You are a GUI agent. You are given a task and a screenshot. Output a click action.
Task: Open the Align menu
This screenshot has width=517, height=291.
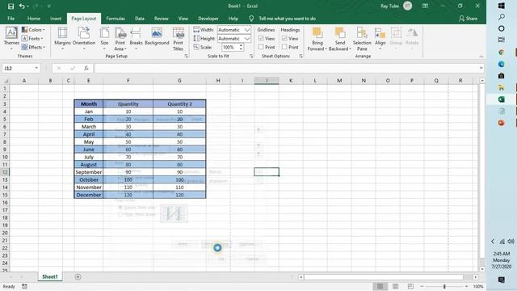point(380,39)
